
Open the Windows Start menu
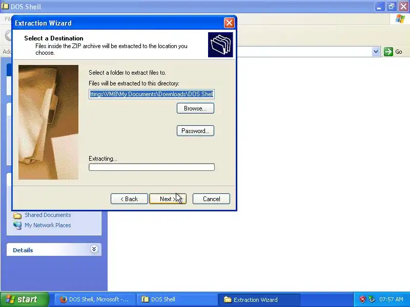coord(25,299)
